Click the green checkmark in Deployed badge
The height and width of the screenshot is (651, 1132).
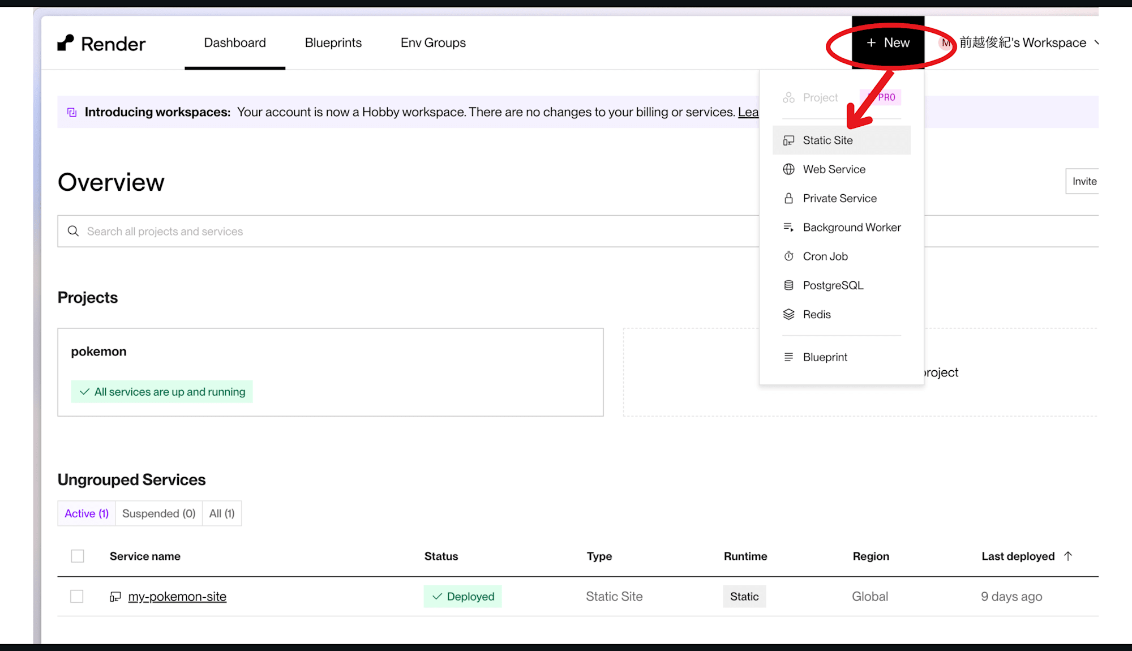437,597
